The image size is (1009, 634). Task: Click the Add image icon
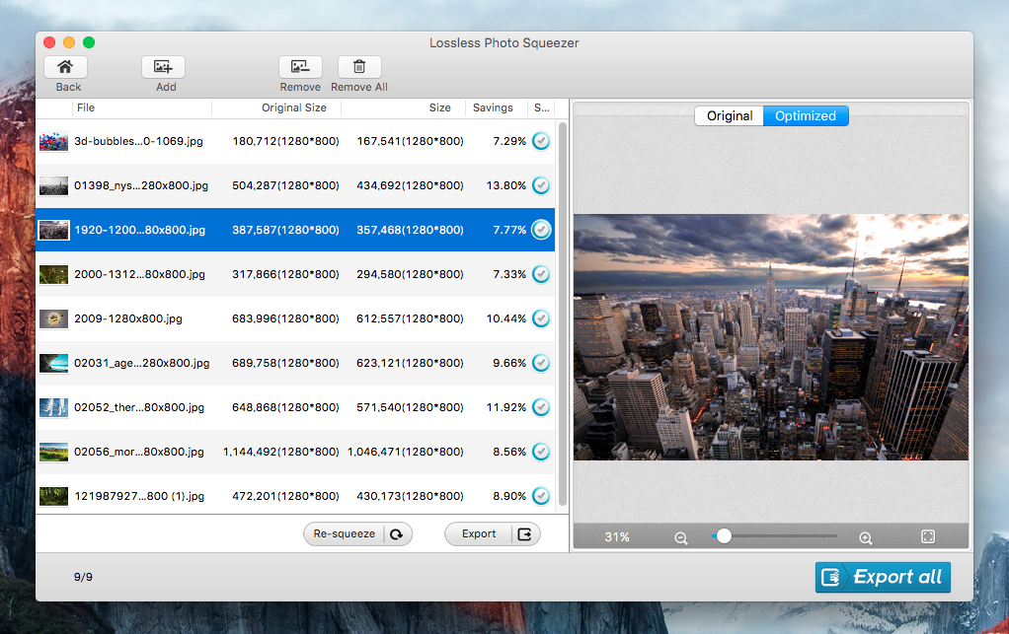pos(163,67)
